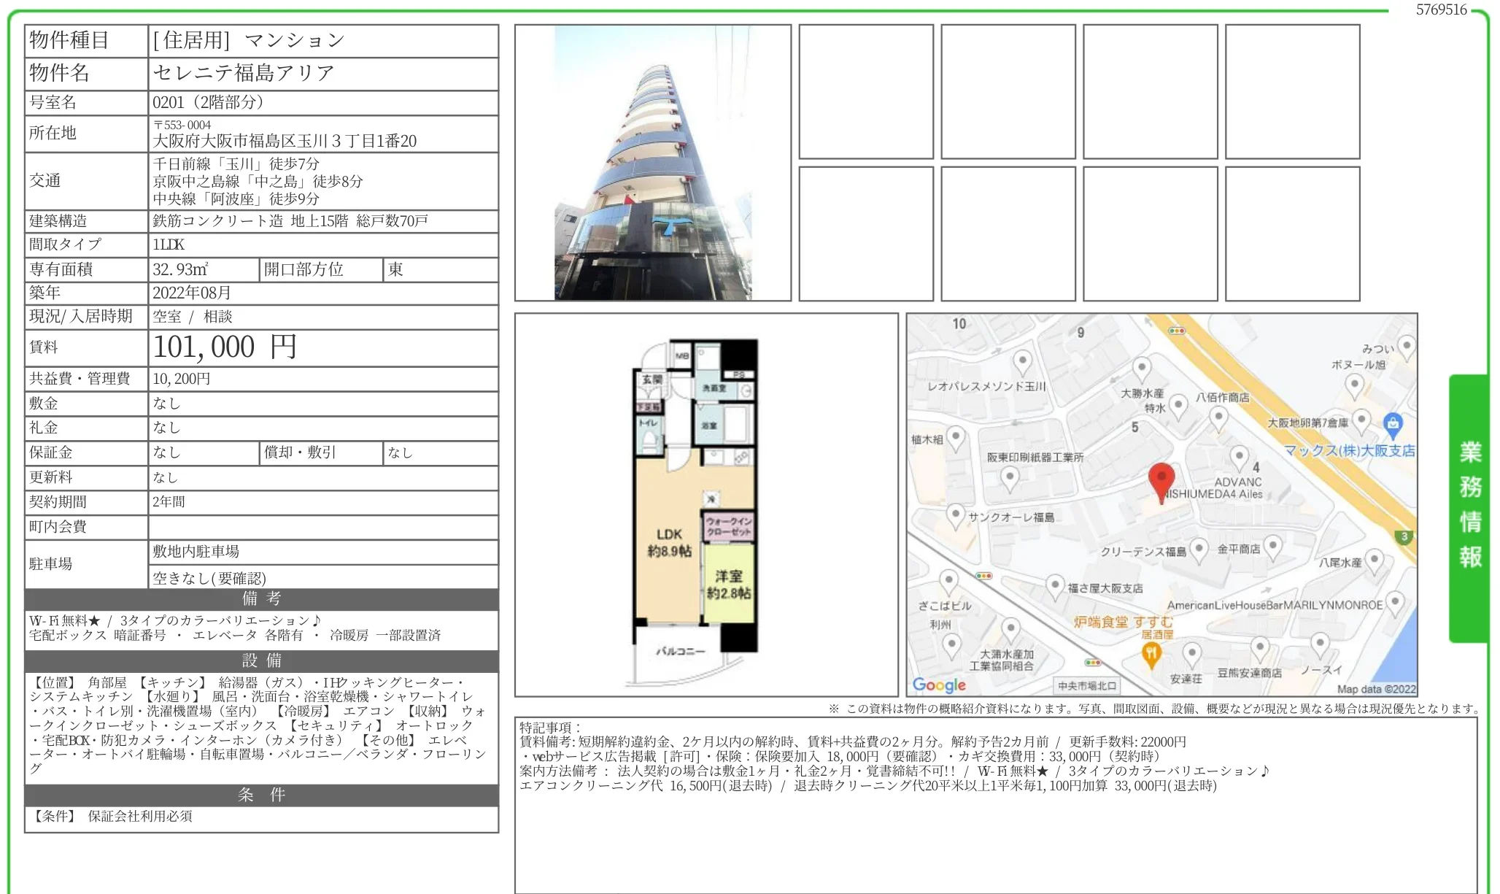Click the 設備 section header bar
Screen dimensions: 1500x894
coord(261,660)
